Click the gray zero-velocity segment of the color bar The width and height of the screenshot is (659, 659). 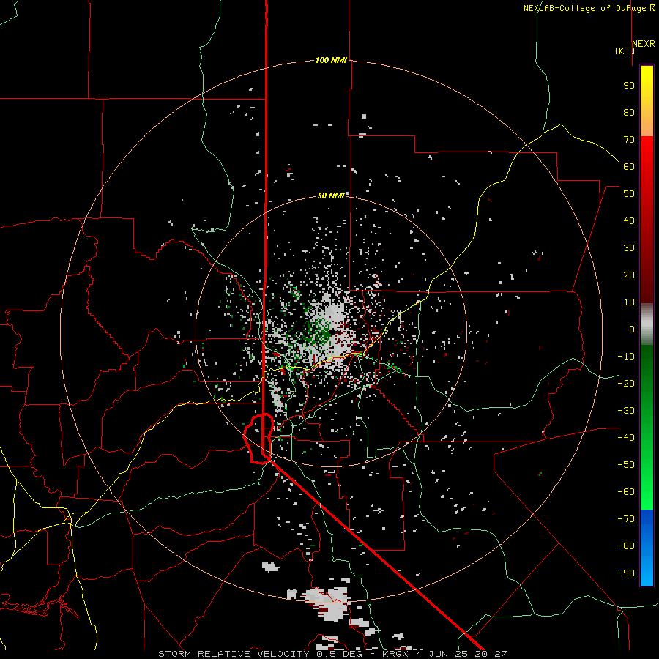(647, 324)
